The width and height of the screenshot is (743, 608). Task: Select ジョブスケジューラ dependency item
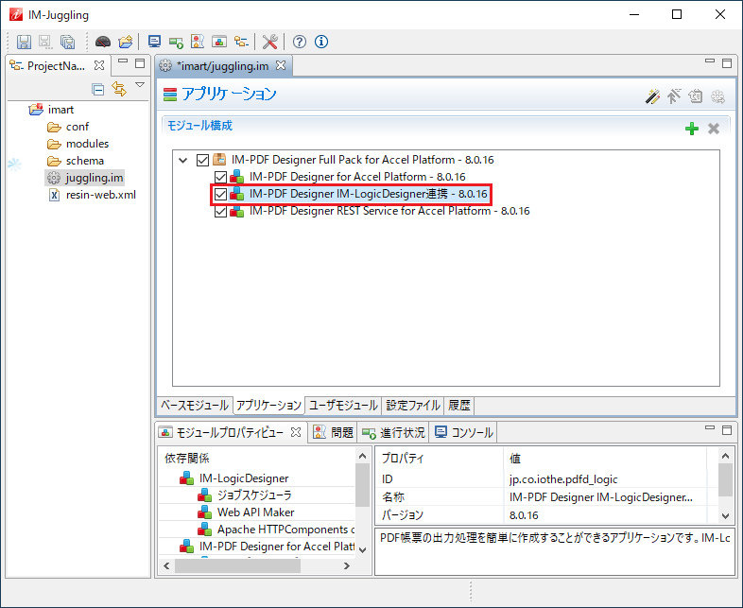click(254, 495)
